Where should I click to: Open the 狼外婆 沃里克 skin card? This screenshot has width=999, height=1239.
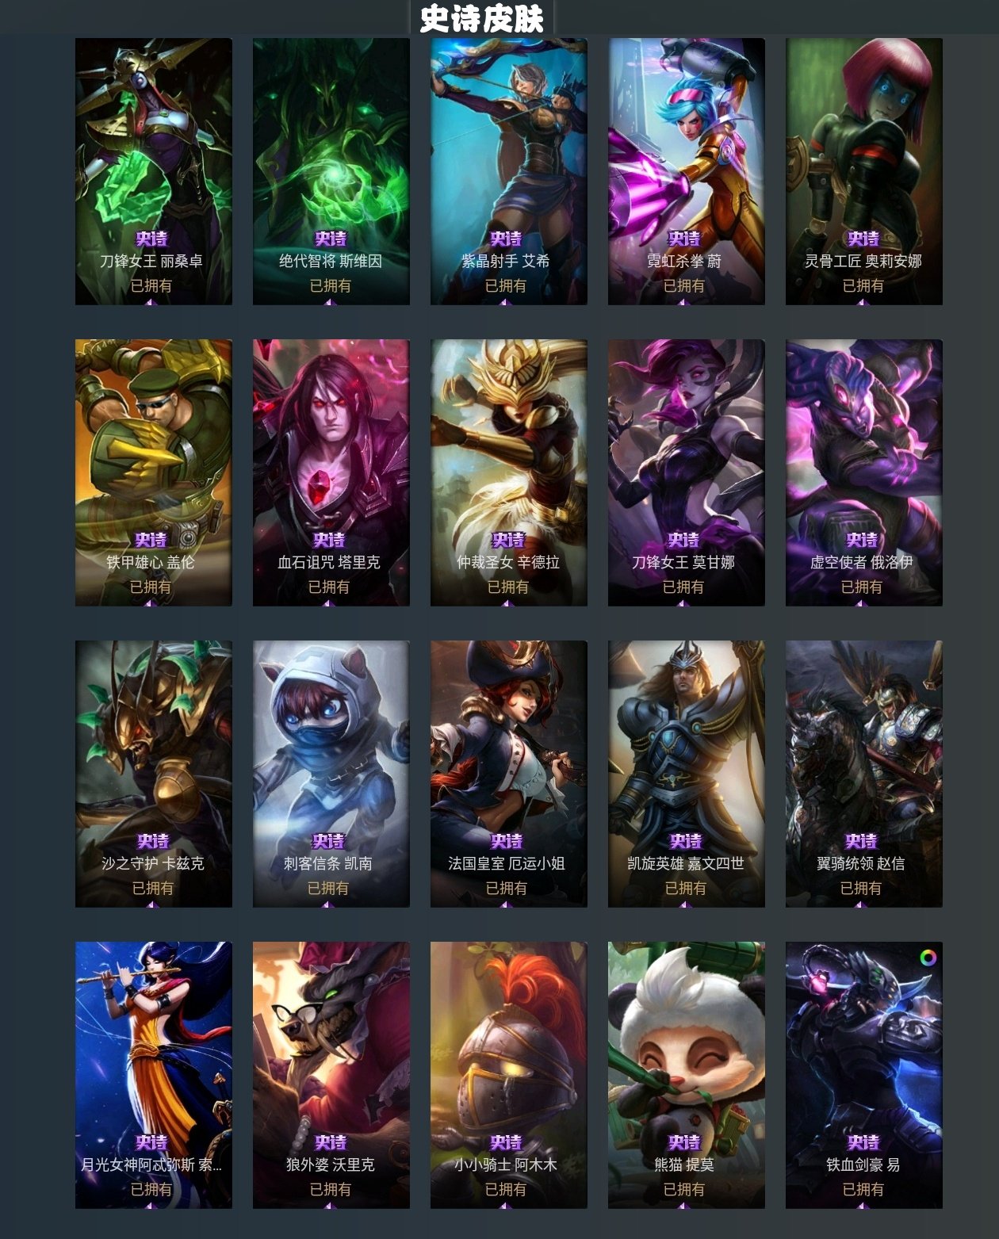331,1075
